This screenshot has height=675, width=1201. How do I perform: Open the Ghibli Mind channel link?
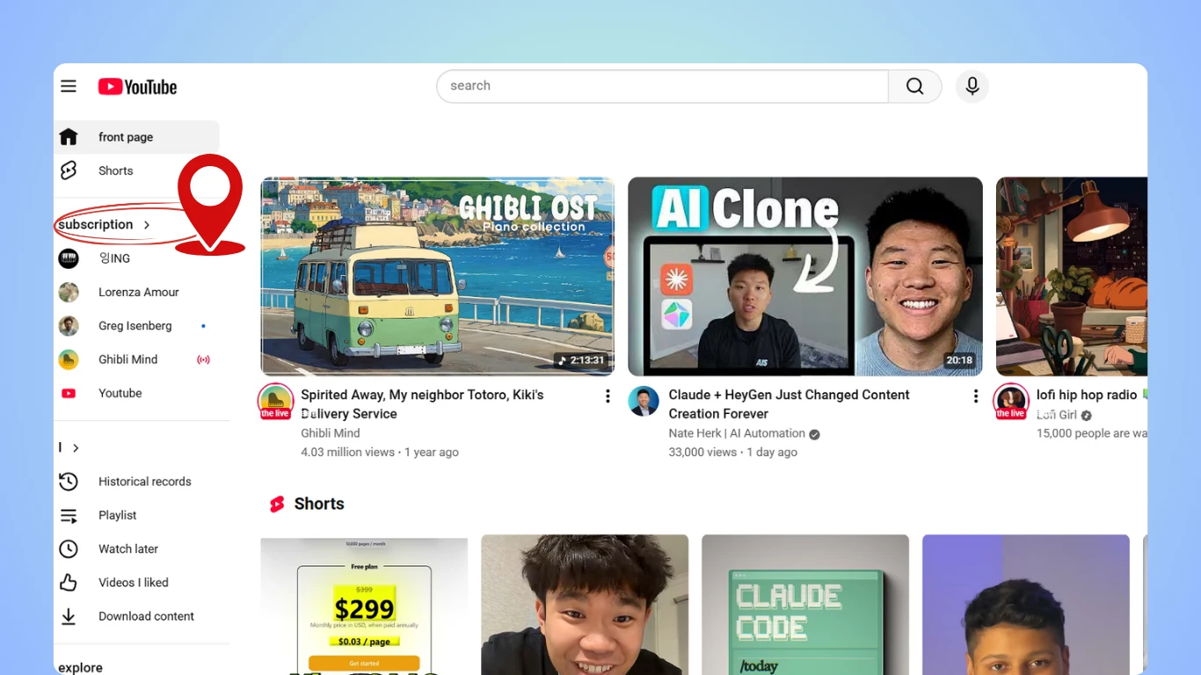[x=330, y=432]
